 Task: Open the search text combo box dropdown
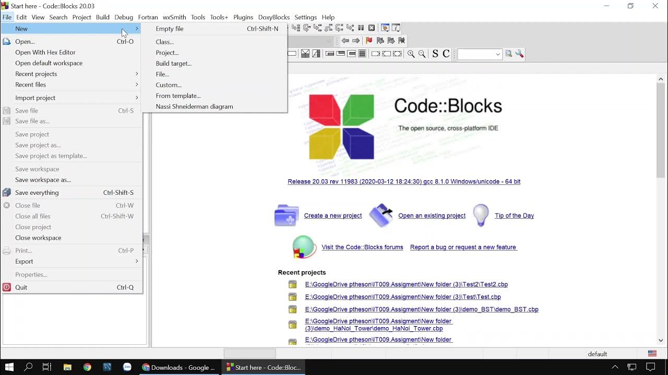coord(497,54)
